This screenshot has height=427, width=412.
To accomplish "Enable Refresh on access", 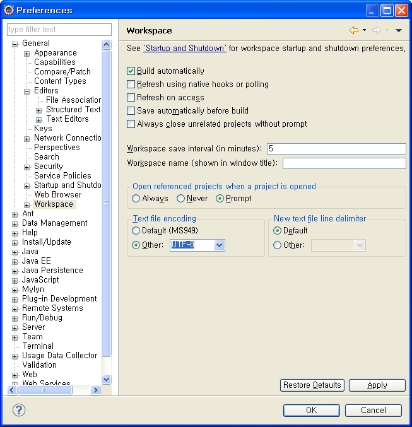I will [x=131, y=98].
